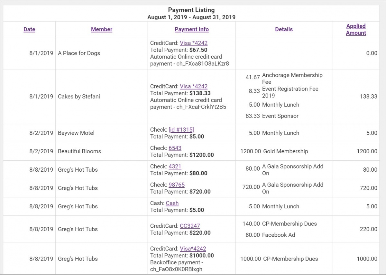Open Visa *4242 payment for A Place for Dogs
The height and width of the screenshot is (275, 386).
[193, 43]
